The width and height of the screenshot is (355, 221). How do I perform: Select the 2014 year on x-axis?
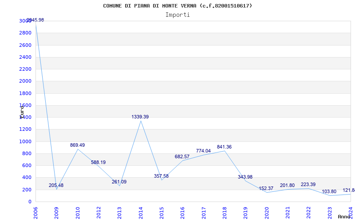pos(141,212)
